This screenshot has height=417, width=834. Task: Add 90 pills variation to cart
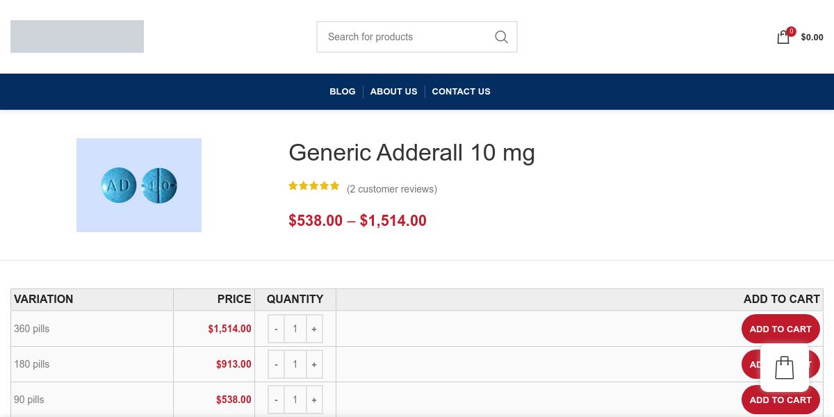point(780,400)
